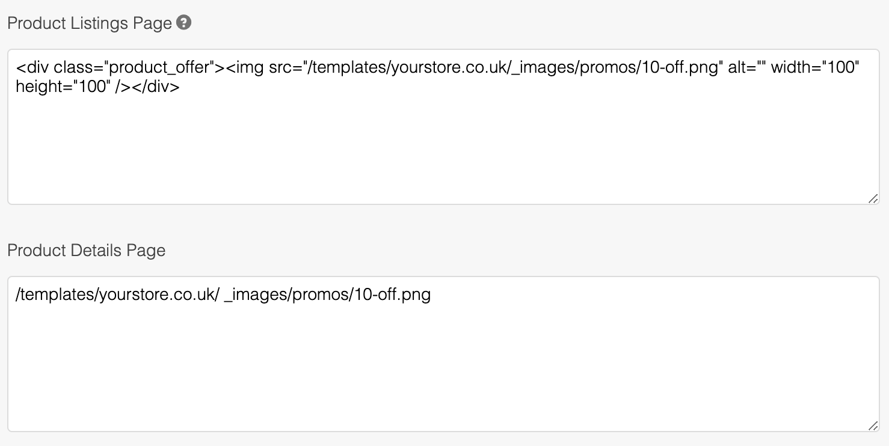Screen dimensions: 889x446
Task: Click "/templates/yourstore.co.uk/" in Details field
Action: pyautogui.click(x=117, y=295)
